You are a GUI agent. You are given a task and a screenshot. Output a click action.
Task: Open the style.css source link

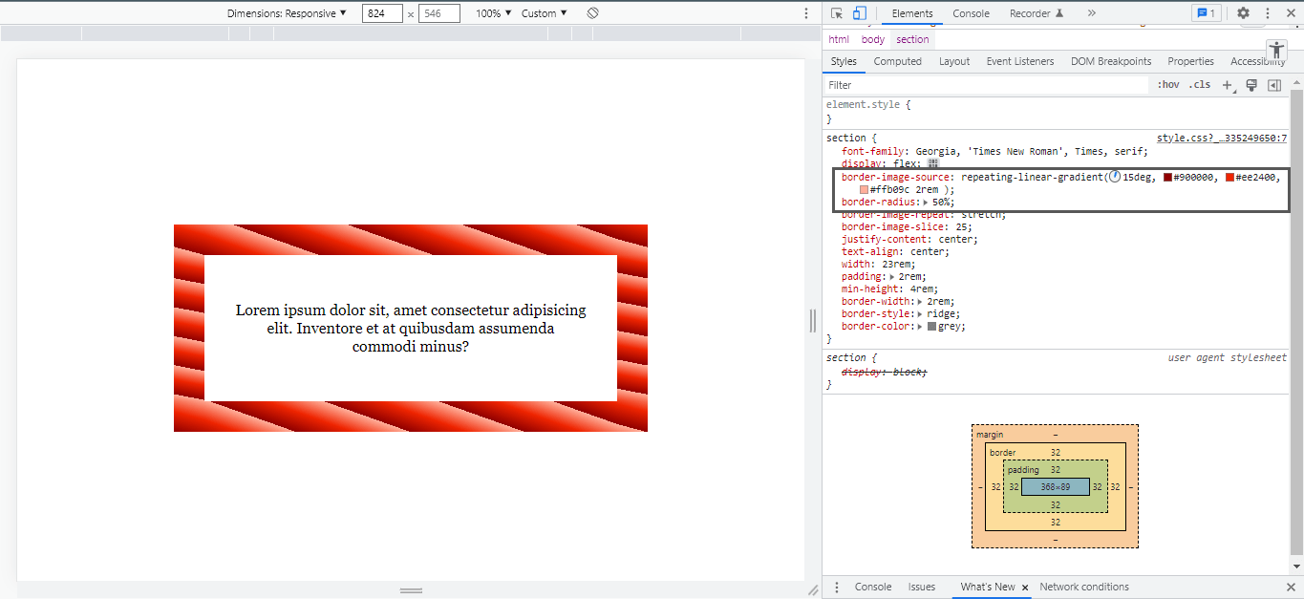point(1222,139)
